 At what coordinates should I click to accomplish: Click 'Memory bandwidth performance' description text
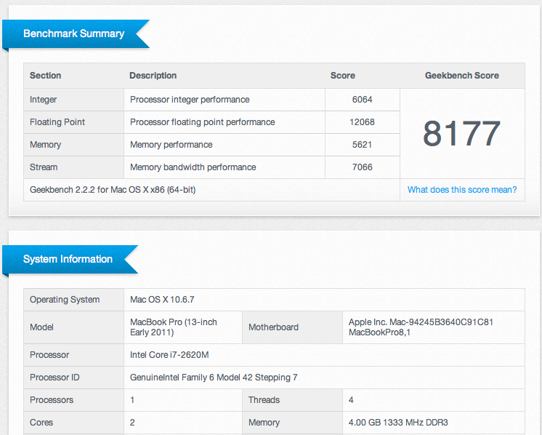[193, 167]
